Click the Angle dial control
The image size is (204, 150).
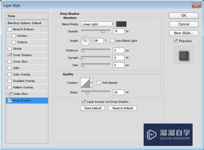click(x=85, y=41)
